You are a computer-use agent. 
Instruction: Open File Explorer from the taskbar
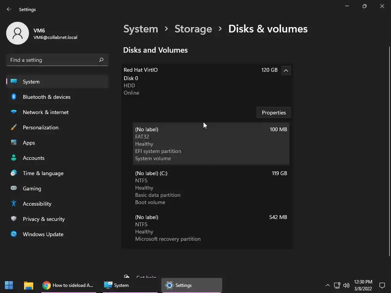click(x=29, y=285)
